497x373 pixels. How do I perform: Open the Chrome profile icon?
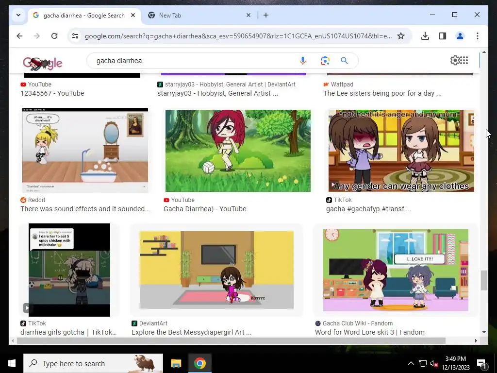[x=460, y=36]
